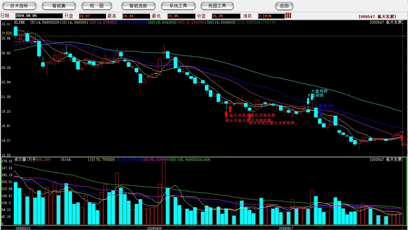This screenshot has height=230, width=408.
Task: Click the 系统工具 button
Action: 178,6
